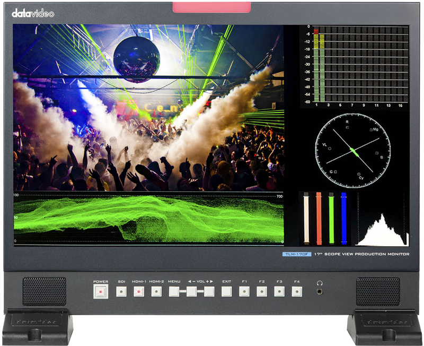Viewport: 424px width, 346px height.
Task: Click the headphone symbol above the jack
Action: click(320, 283)
